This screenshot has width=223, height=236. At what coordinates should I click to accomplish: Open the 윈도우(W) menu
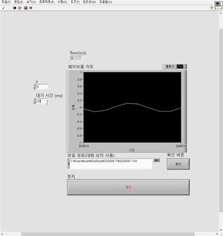89,2
